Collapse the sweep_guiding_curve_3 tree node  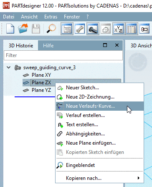(x=9, y=68)
